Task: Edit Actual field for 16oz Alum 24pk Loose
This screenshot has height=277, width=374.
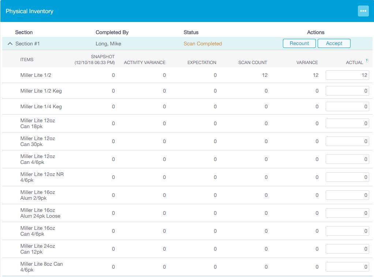Action: 347,213
